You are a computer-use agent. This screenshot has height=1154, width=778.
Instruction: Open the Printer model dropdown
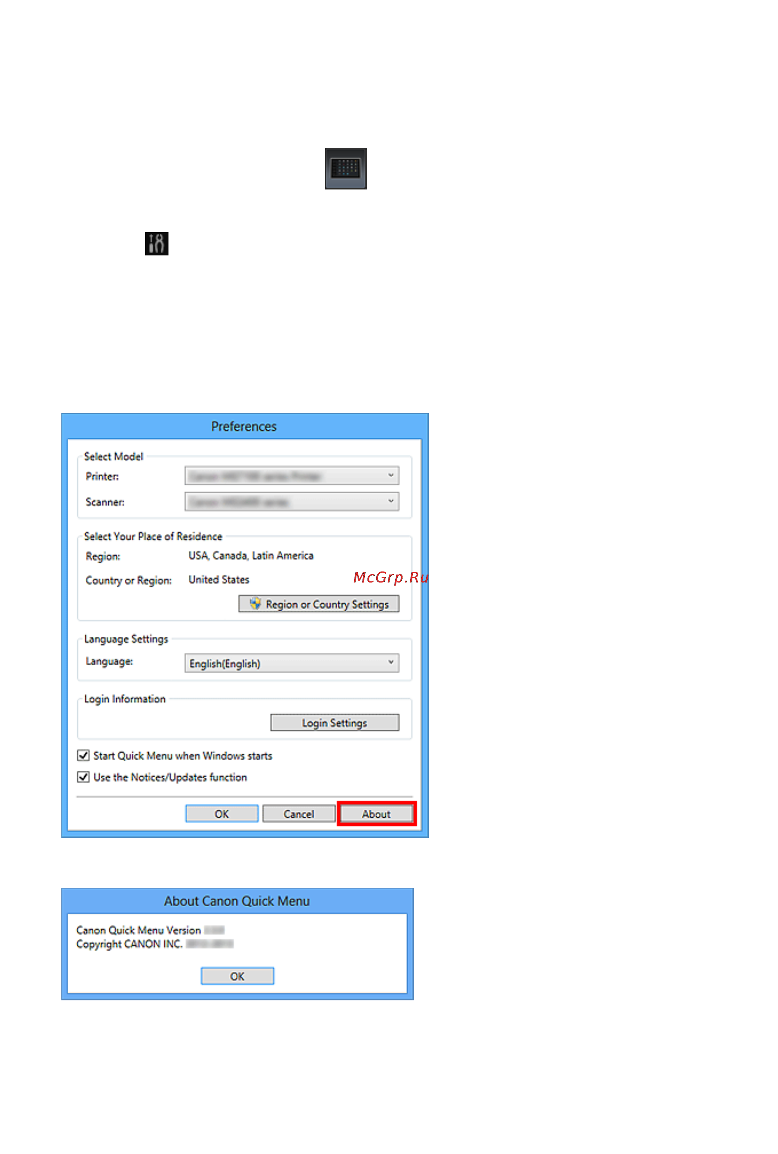292,475
